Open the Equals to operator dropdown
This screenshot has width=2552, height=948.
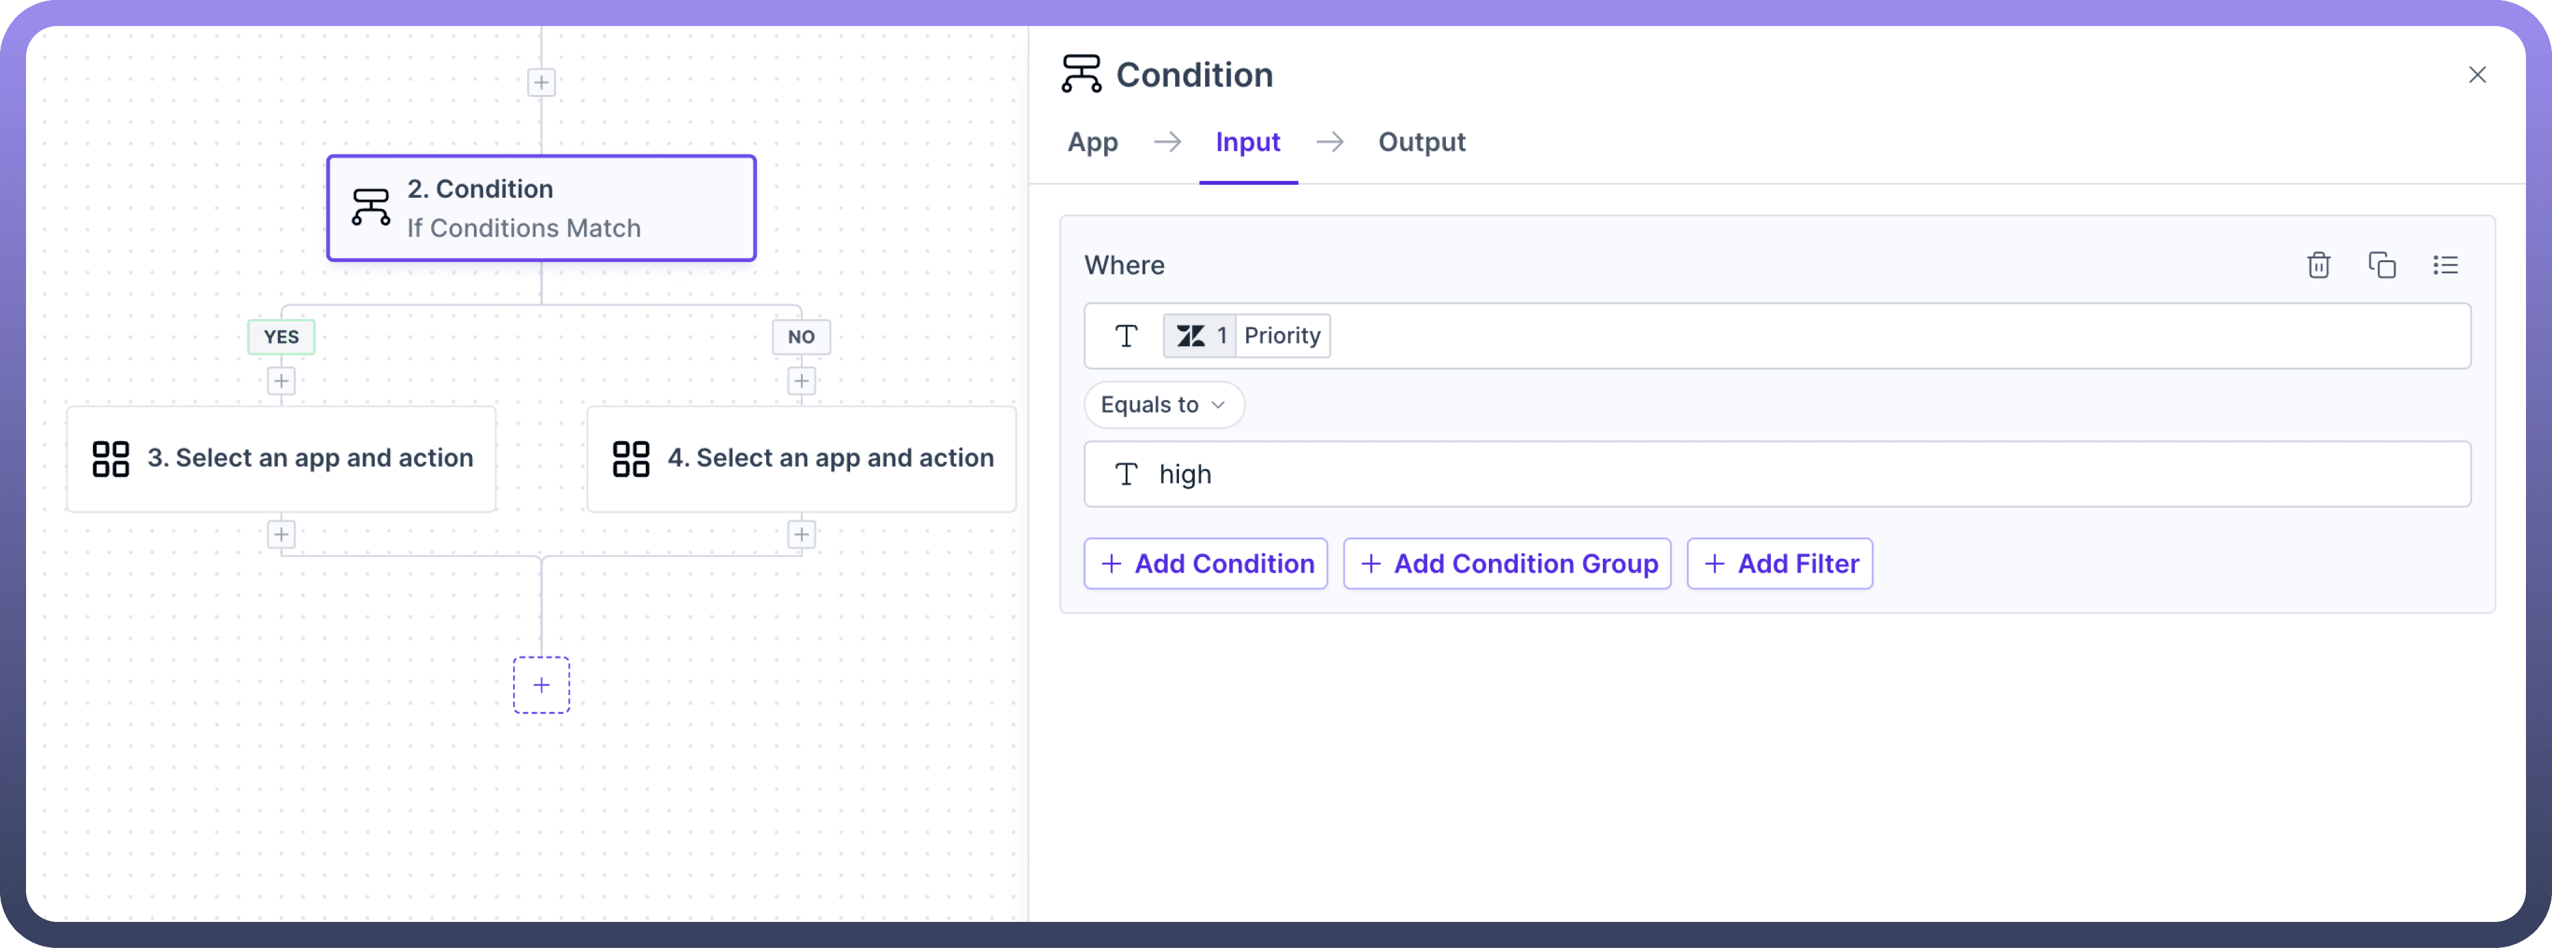1163,405
